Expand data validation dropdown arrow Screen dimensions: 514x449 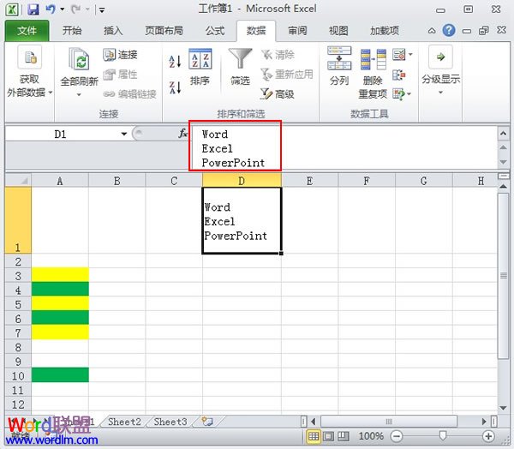point(410,55)
